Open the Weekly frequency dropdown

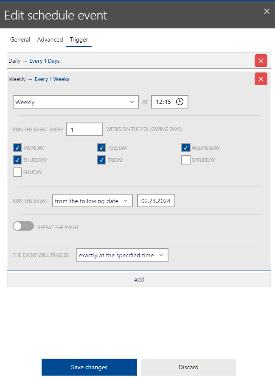[x=75, y=102]
